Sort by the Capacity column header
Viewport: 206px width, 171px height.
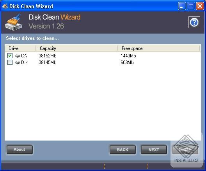pyautogui.click(x=77, y=48)
